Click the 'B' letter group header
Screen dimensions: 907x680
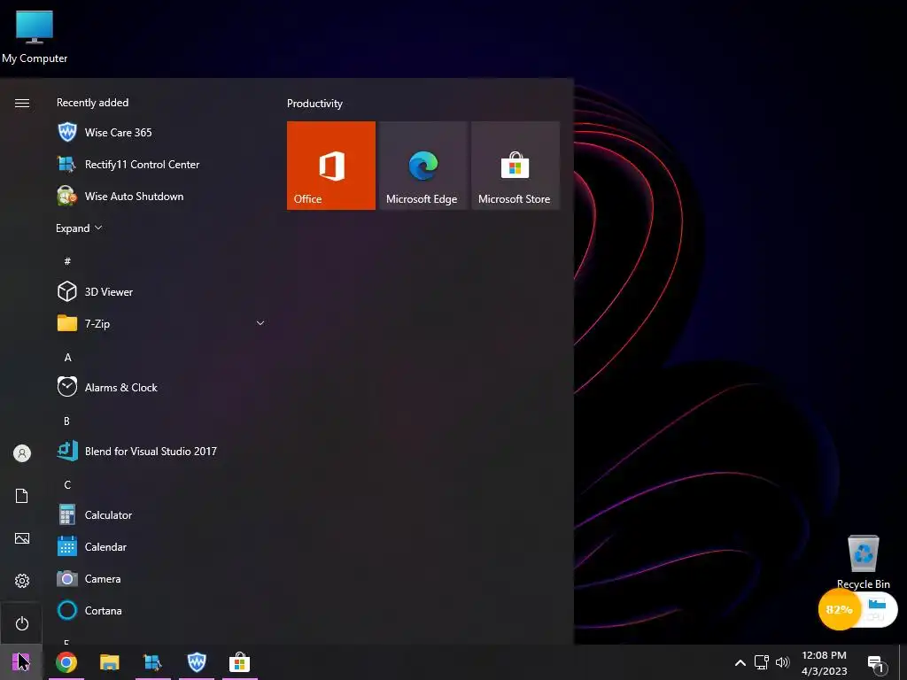(x=67, y=421)
